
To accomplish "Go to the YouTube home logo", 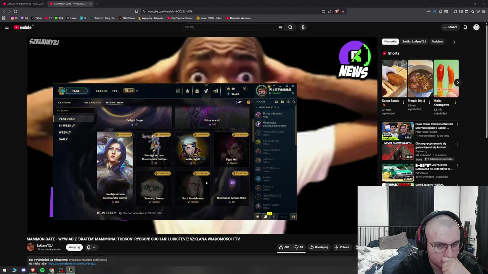I will [x=23, y=27].
